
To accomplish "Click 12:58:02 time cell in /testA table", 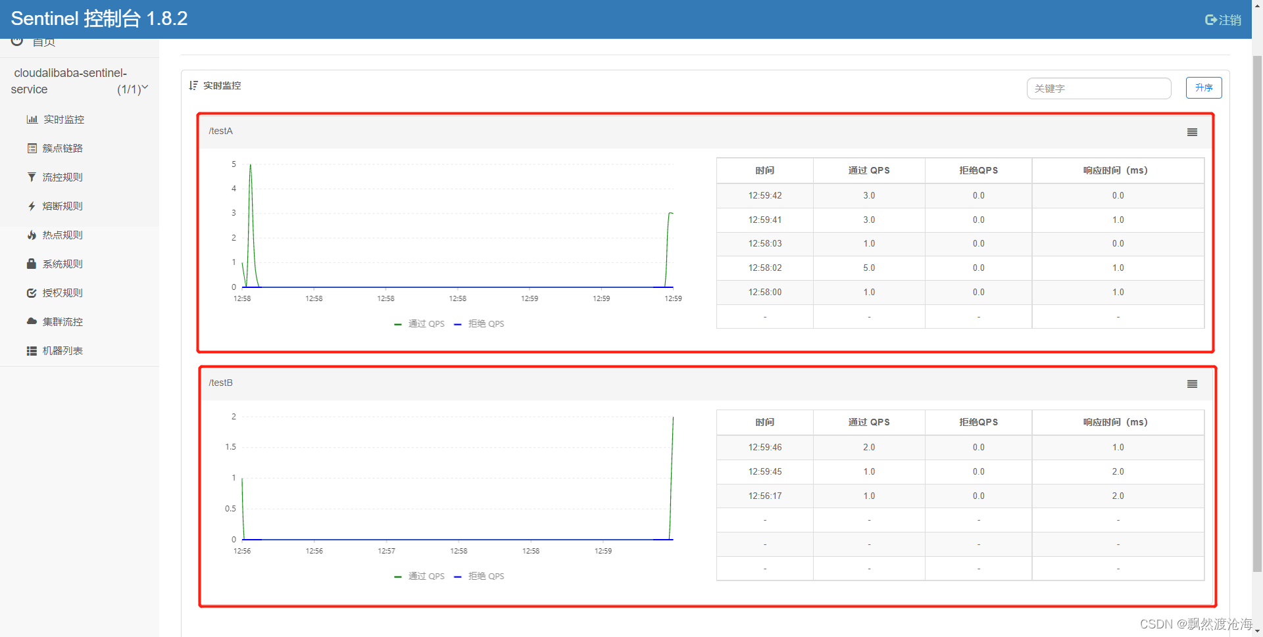I will tap(765, 268).
